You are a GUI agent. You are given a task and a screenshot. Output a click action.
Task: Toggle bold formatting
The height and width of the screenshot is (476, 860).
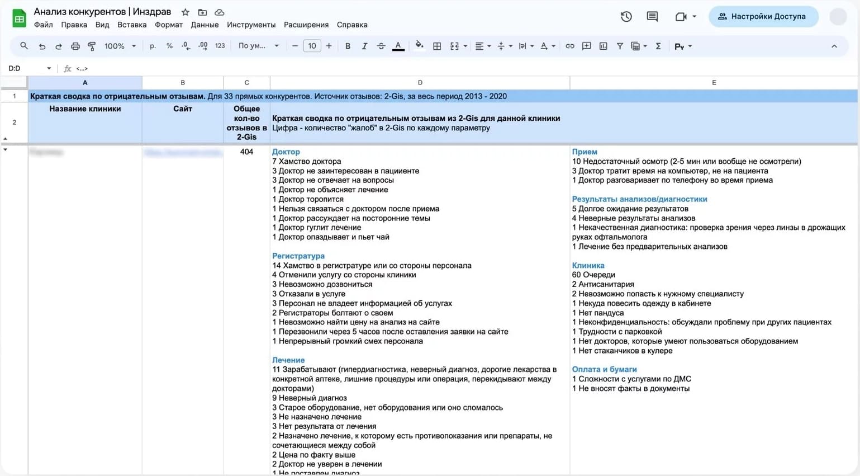(x=348, y=46)
